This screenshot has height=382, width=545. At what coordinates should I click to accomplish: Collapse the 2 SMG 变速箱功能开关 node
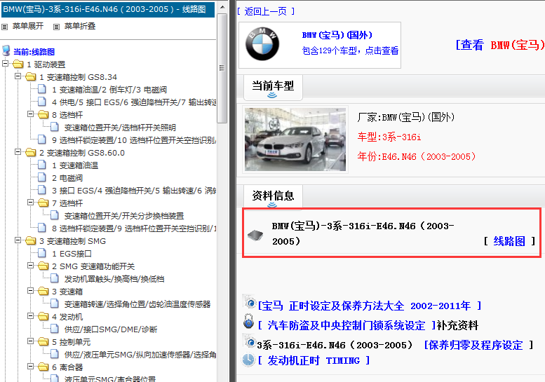(x=31, y=266)
